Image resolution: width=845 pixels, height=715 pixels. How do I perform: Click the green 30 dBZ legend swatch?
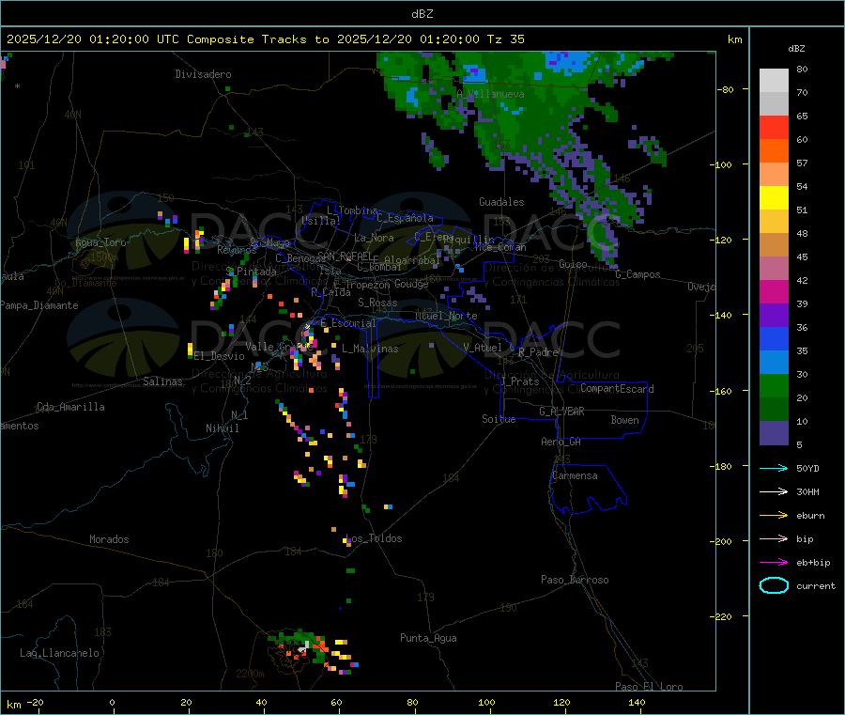point(774,385)
